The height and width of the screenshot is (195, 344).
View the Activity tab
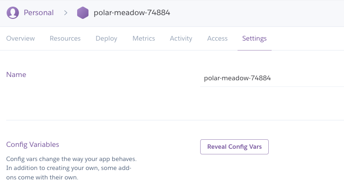181,39
